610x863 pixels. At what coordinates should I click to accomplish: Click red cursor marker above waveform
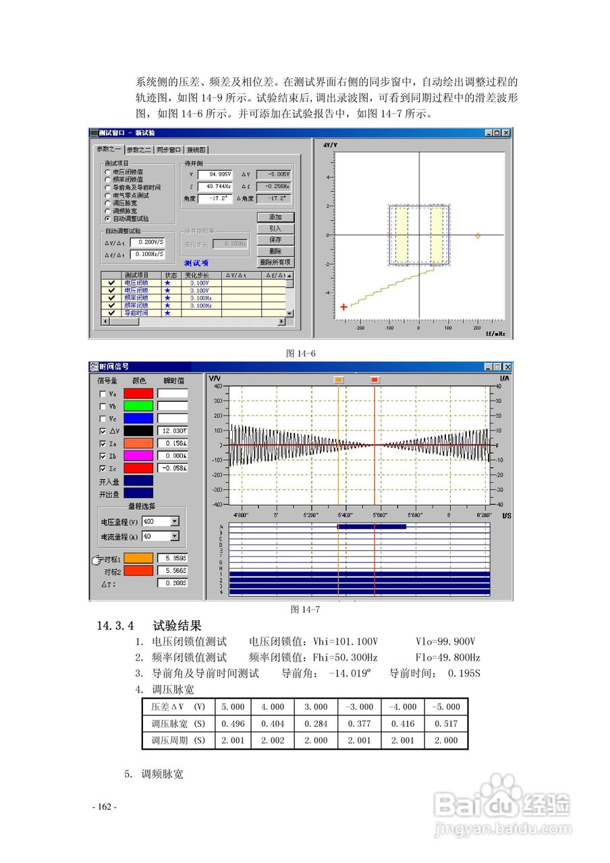375,380
